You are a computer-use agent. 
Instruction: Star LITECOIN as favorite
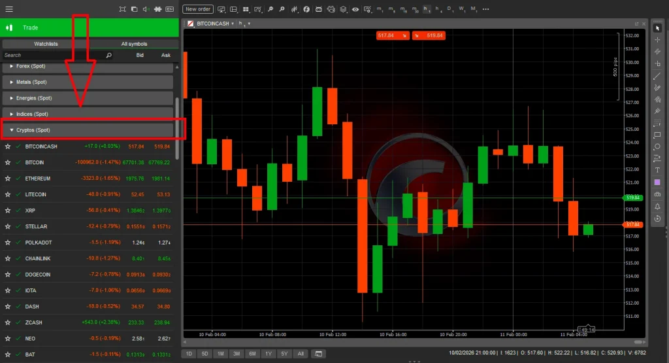click(x=8, y=195)
